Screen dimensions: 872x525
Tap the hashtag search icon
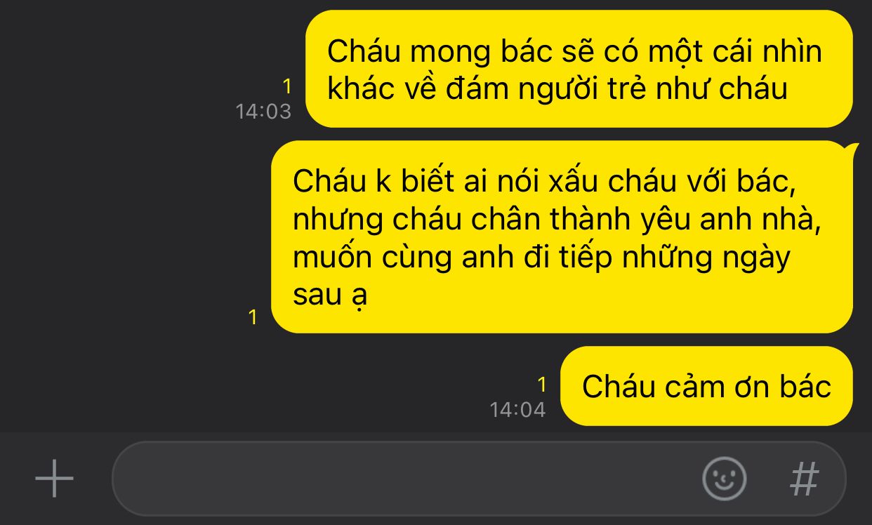pyautogui.click(x=805, y=479)
